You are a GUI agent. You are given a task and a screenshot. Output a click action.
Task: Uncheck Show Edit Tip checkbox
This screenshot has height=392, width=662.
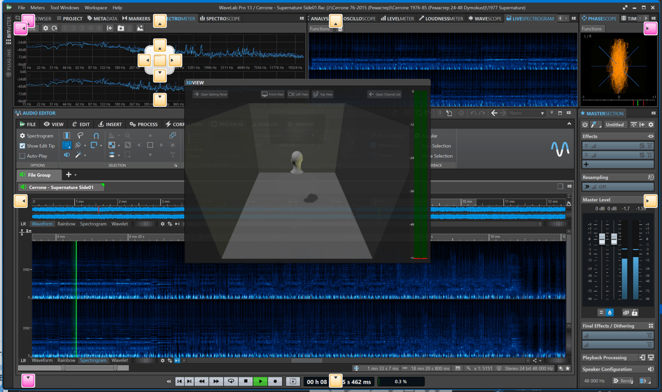tap(22, 146)
